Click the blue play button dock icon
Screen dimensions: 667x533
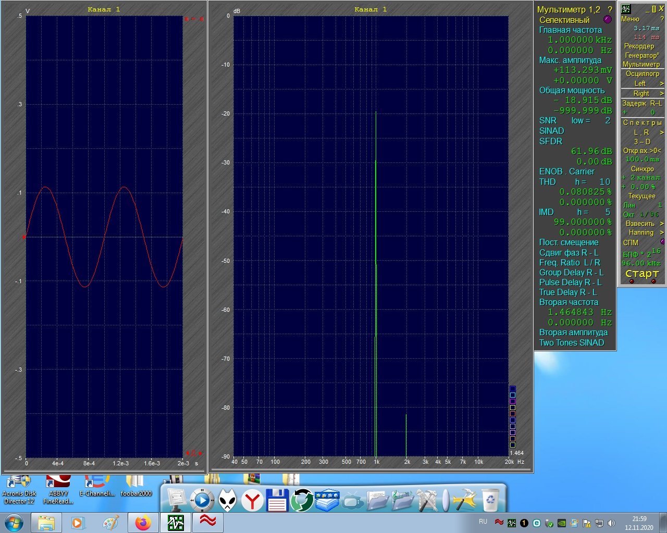coord(202,501)
